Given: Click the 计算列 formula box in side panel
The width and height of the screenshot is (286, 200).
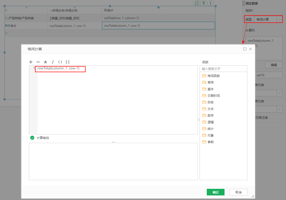Looking at the screenshot, I should [264, 48].
